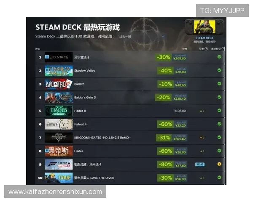Sort by the 价格 column header
Viewport: 253px width, 202px height.
(x=185, y=49)
